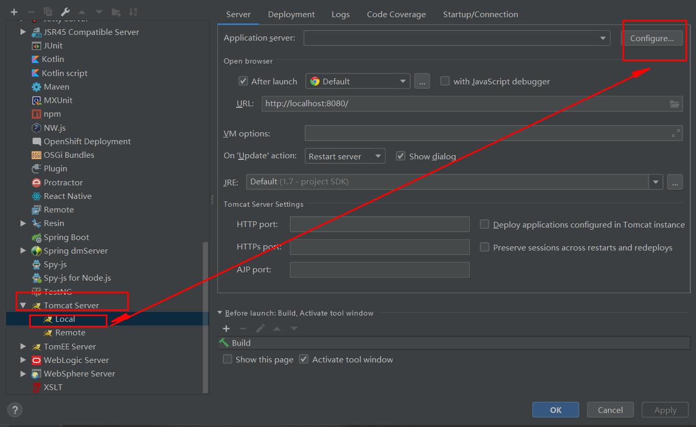The height and width of the screenshot is (427, 696).
Task: Select the Protractor entry
Action: tap(57, 183)
